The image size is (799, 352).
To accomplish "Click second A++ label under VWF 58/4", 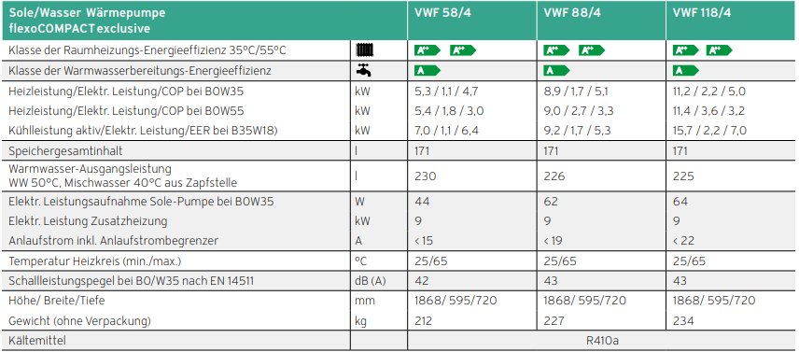I will (463, 49).
